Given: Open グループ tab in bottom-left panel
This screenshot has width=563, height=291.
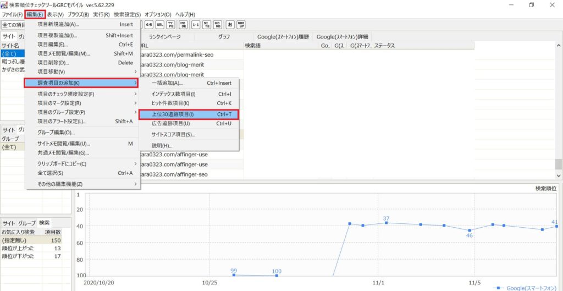Looking at the screenshot, I should 27,223.
